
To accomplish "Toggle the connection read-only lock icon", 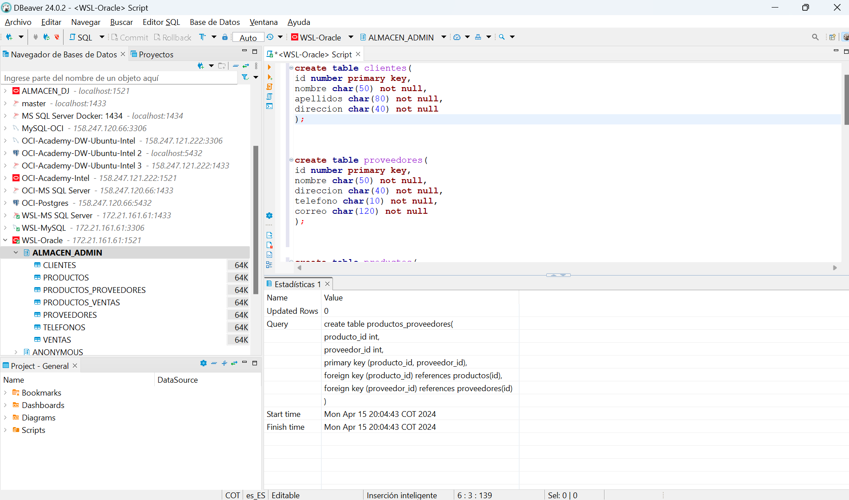I will 225,37.
